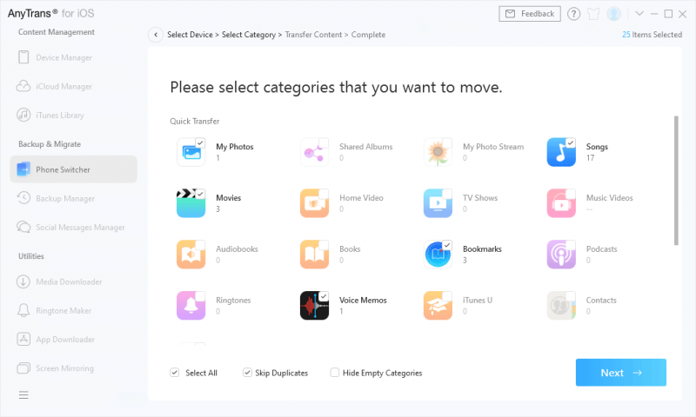Open App Downloader in sidebar

73,340
